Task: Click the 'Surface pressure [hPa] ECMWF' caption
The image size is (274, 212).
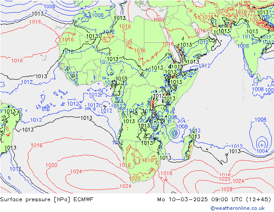Action: [x=47, y=199]
